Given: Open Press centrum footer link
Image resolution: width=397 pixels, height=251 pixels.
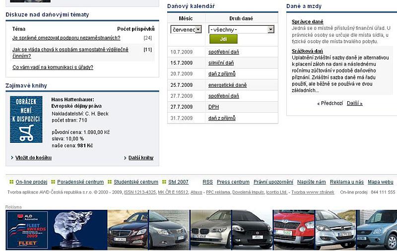Looking at the screenshot, I should pyautogui.click(x=233, y=182).
